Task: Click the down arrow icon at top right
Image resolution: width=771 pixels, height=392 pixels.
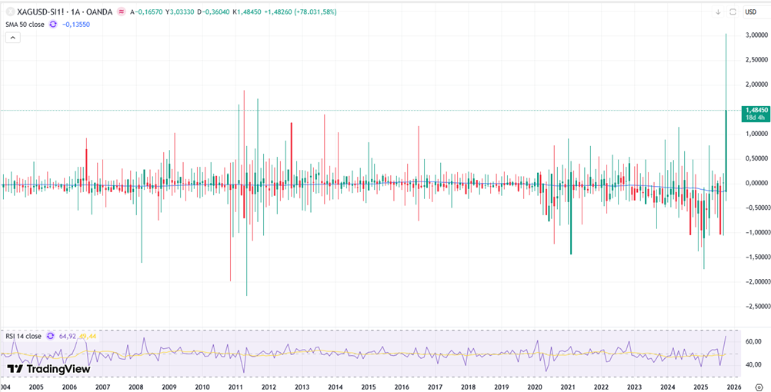Action: [718, 12]
